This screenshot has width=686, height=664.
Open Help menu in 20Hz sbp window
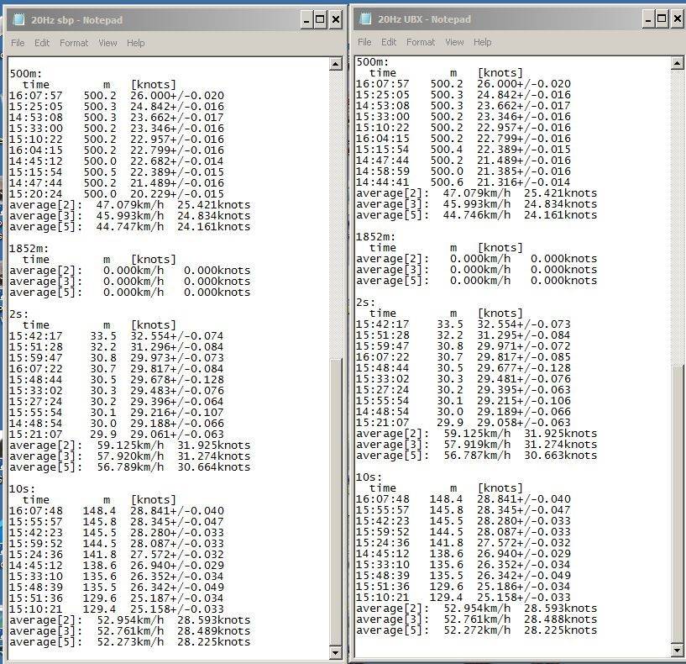coord(136,43)
